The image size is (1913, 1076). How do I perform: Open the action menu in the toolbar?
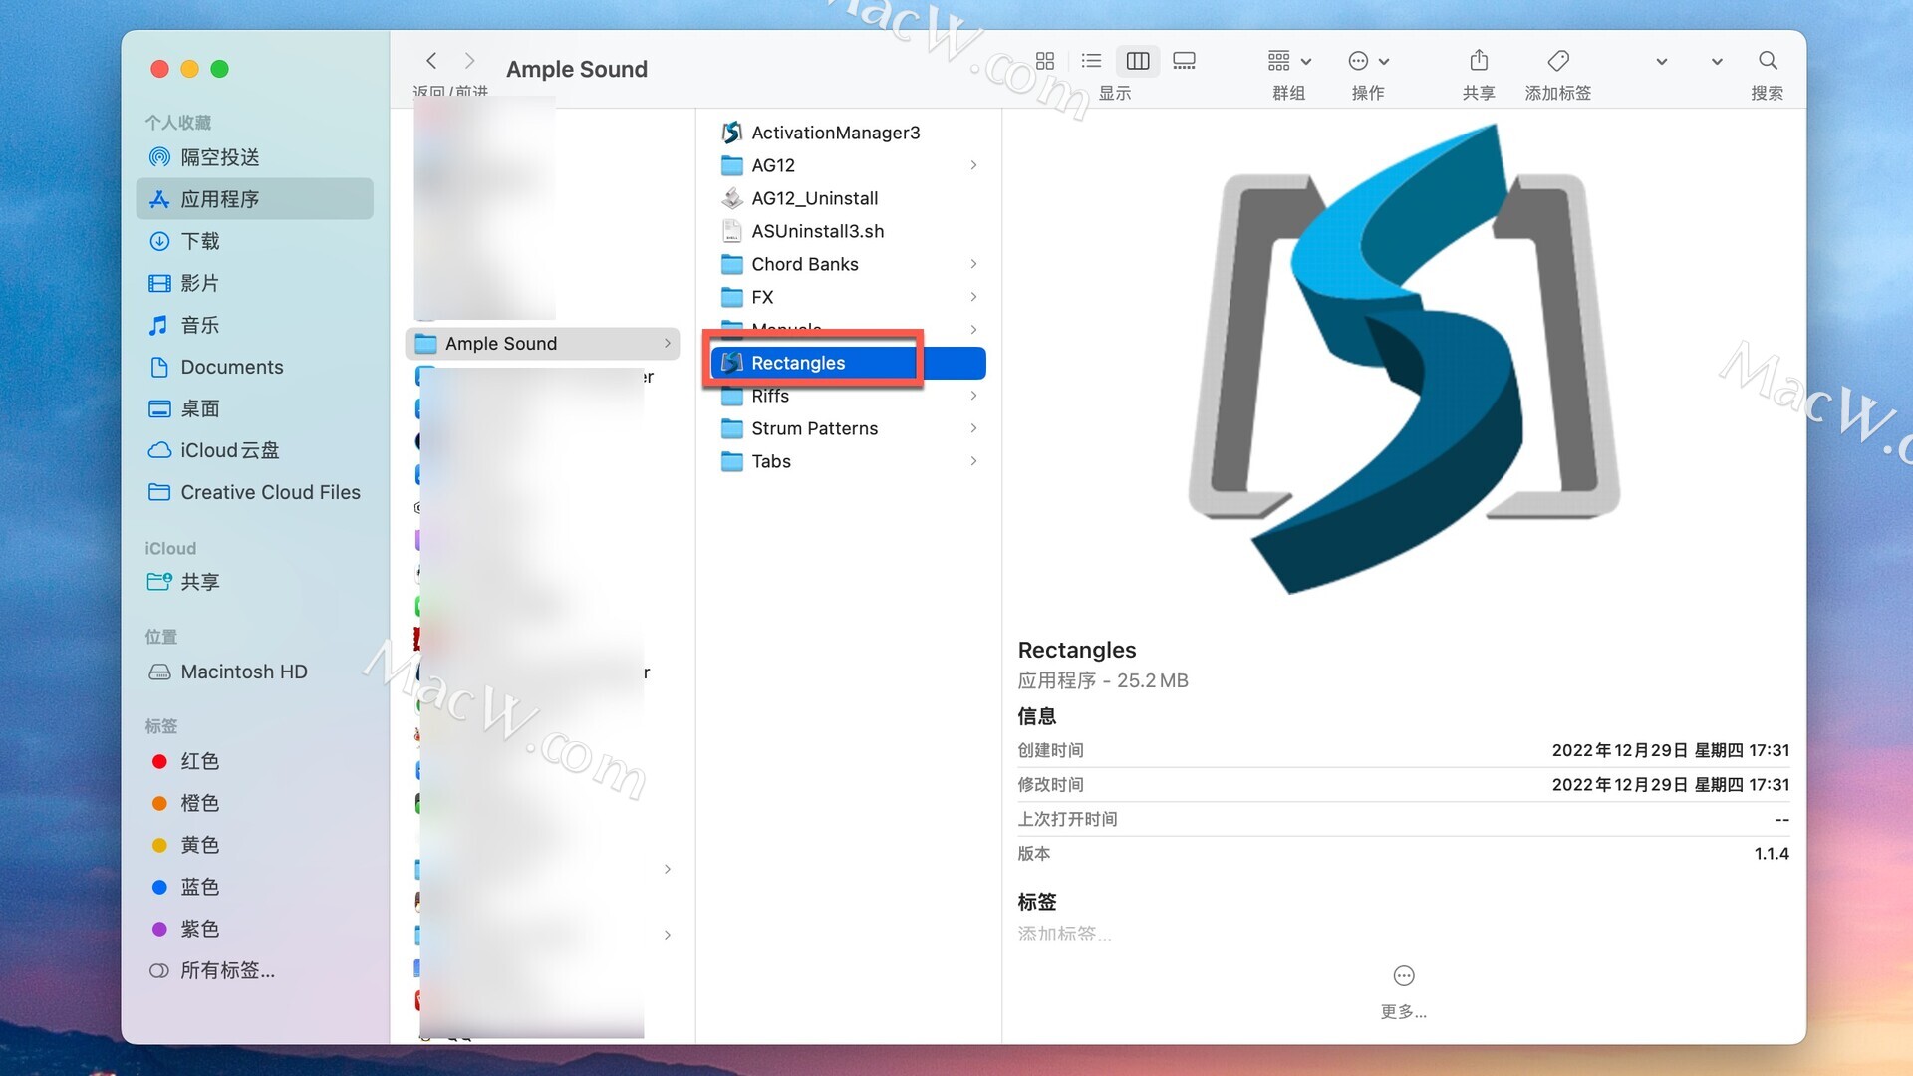pyautogui.click(x=1368, y=61)
